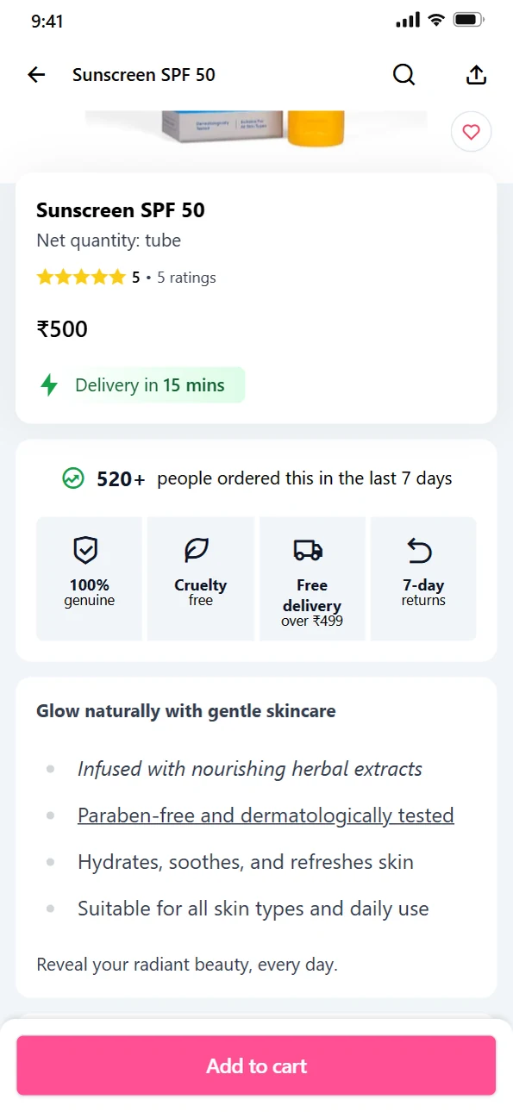Tap the Sunscreen SPF 50 header title
Viewport: 513px width, 1112px height.
click(144, 75)
